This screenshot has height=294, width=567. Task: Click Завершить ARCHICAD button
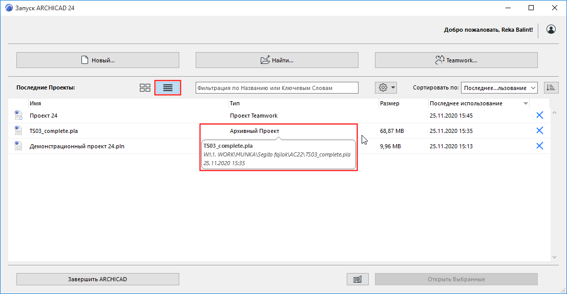pyautogui.click(x=98, y=279)
